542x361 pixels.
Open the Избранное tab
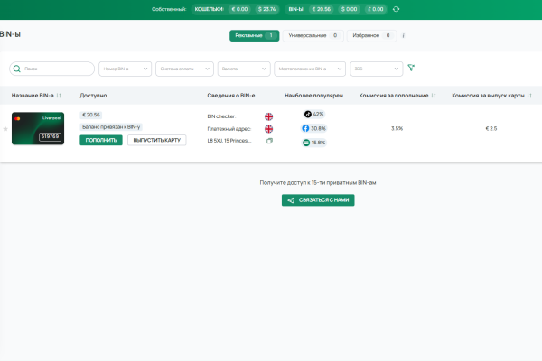371,35
